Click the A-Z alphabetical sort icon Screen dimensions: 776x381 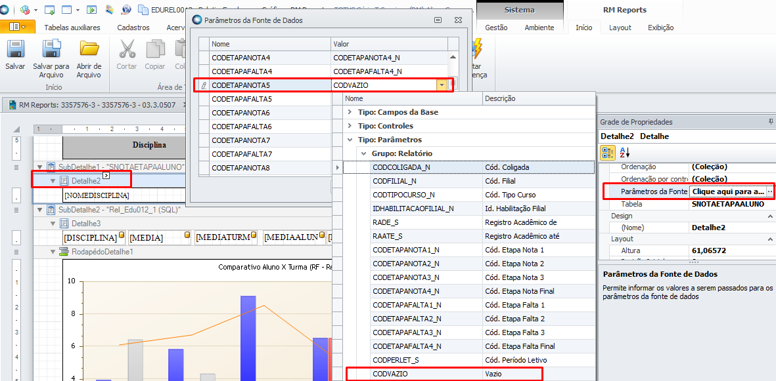pyautogui.click(x=624, y=152)
